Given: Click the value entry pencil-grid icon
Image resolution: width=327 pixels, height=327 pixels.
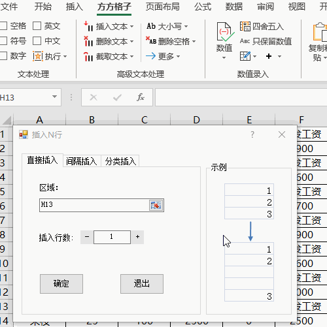Looking at the screenshot, I should point(245,56).
